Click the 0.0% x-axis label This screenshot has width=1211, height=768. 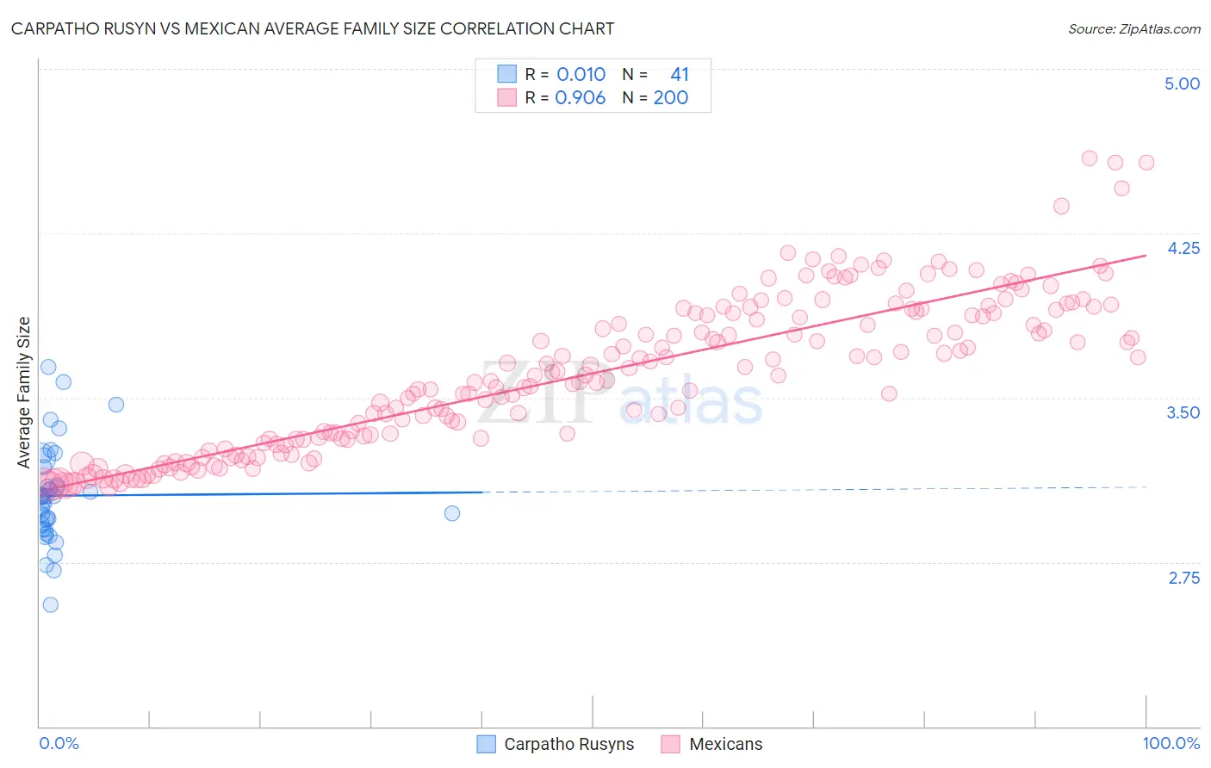click(59, 743)
